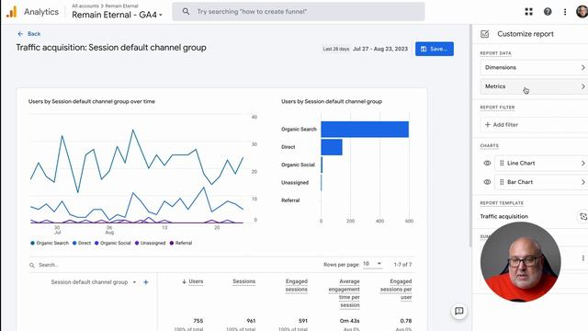
Task: Toggle the Organic Search legend series
Action: [50, 243]
